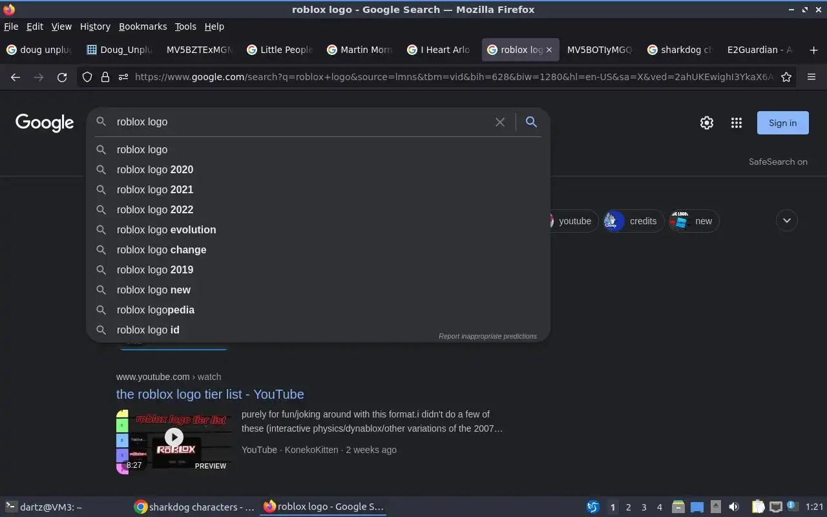Go back to the previous page
Image resolution: width=827 pixels, height=517 pixels.
click(16, 77)
